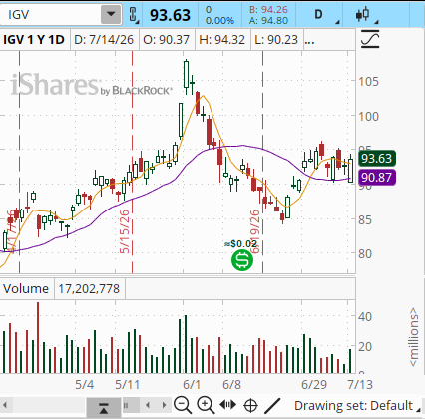Click the 105 price axis label
The image size is (425, 419).
point(368,81)
